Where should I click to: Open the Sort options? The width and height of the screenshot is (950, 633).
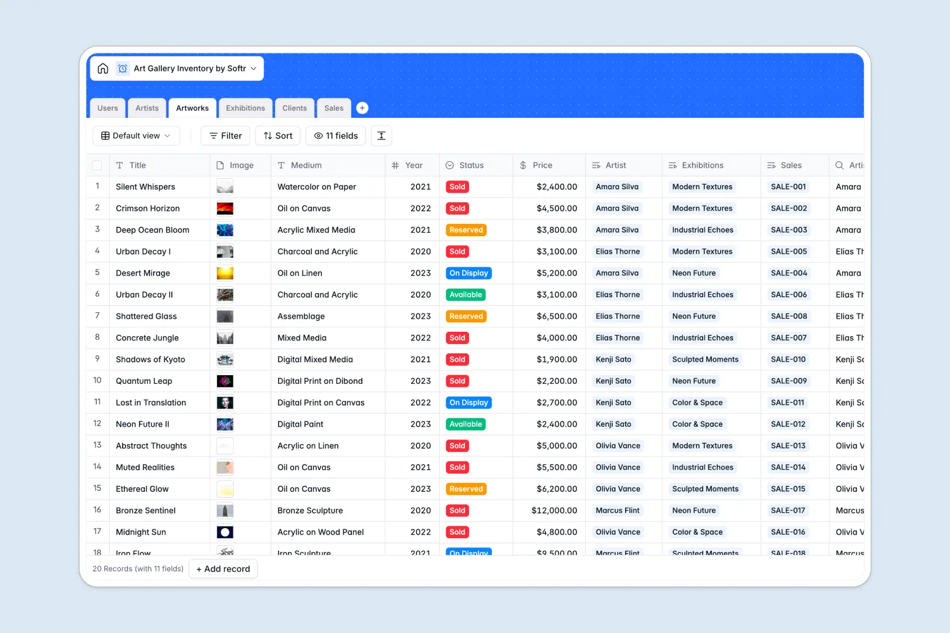click(277, 135)
